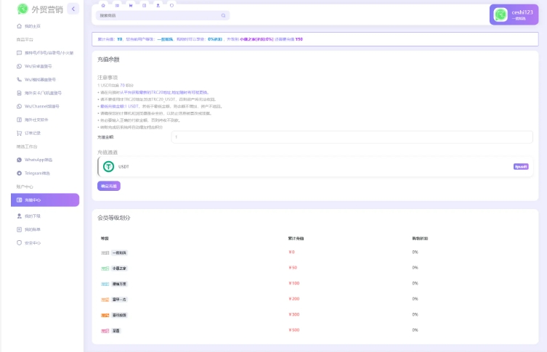Screen dimensions: 547x352
Task: Click the green VIP badge in the ¥50 row
Action: (105, 269)
